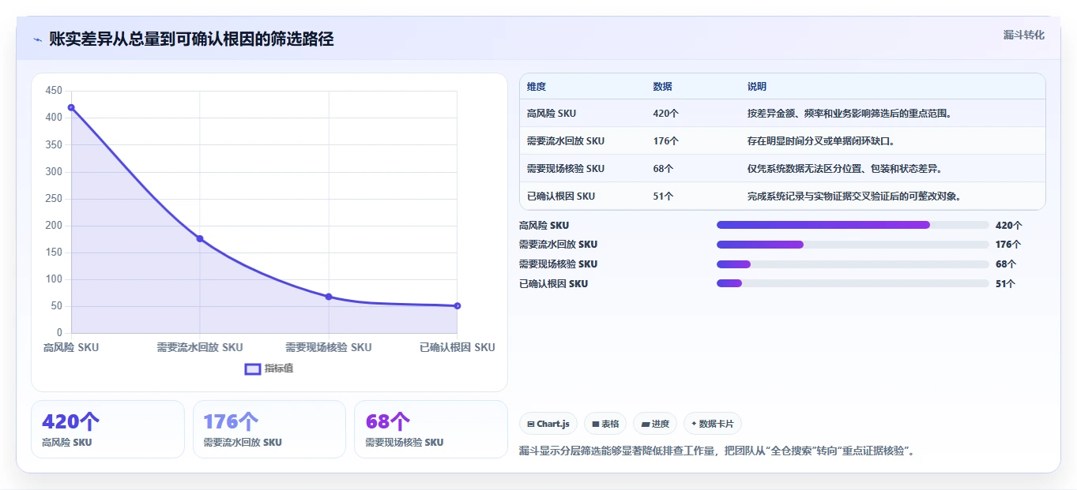The height and width of the screenshot is (490, 1077).
Task: Click the description 存在明显时间分叉或单据闭环缺口
Action: [x=821, y=141]
